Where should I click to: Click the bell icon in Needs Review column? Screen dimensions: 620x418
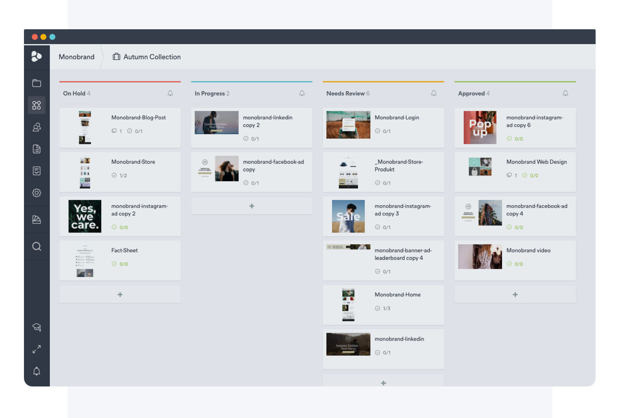pos(434,93)
